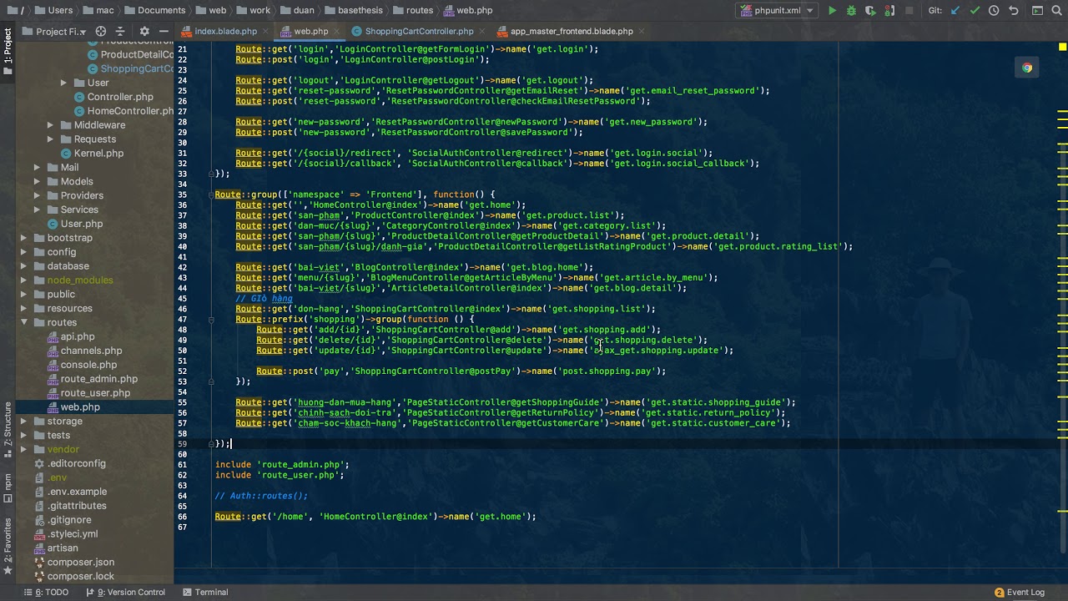
Task: Open api.php in the project tree
Action: click(78, 336)
